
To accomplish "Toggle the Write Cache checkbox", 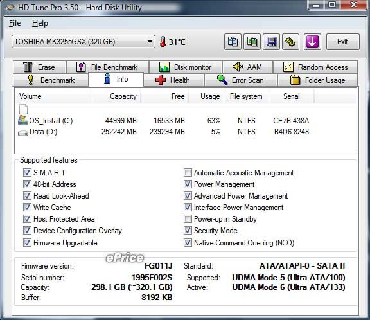I will coord(27,207).
